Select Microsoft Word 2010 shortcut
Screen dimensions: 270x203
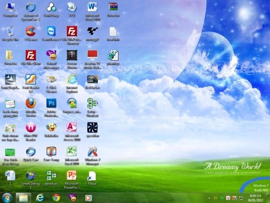(93, 12)
